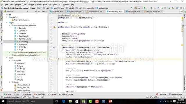Click the onCreate() breadcrumb in the editor

pos(76,15)
